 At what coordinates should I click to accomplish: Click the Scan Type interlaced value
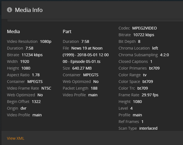pos(148,128)
